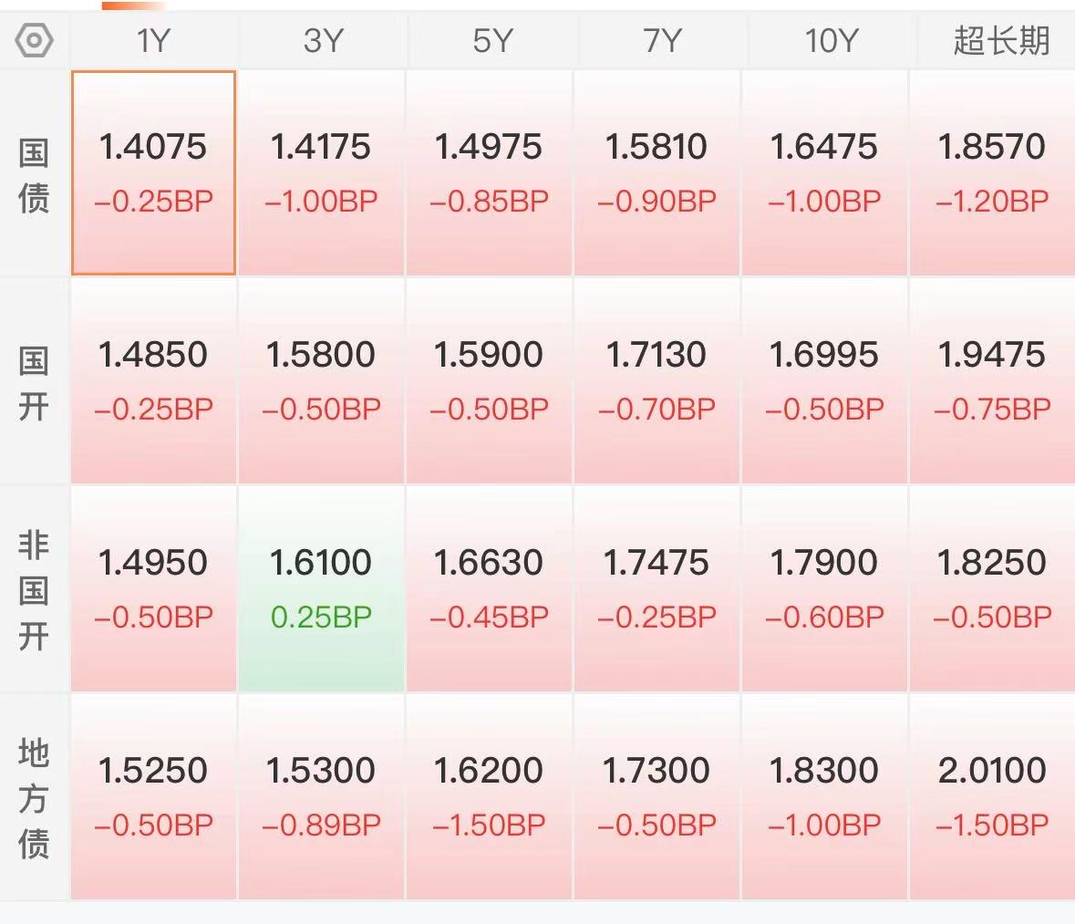Open the 国开 超长期 cell 1.9475
Screen dimensions: 1075x924
pos(992,380)
